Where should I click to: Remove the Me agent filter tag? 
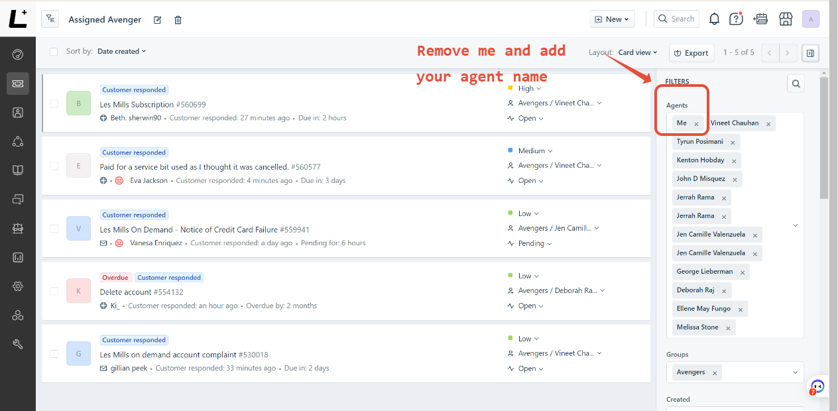tap(696, 124)
